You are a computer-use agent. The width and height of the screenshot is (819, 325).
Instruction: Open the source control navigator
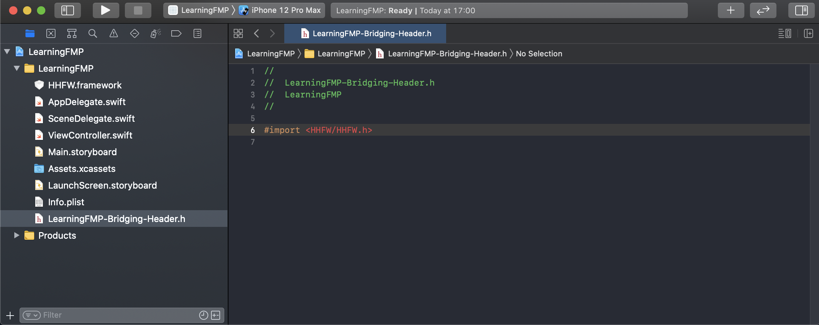coord(51,33)
